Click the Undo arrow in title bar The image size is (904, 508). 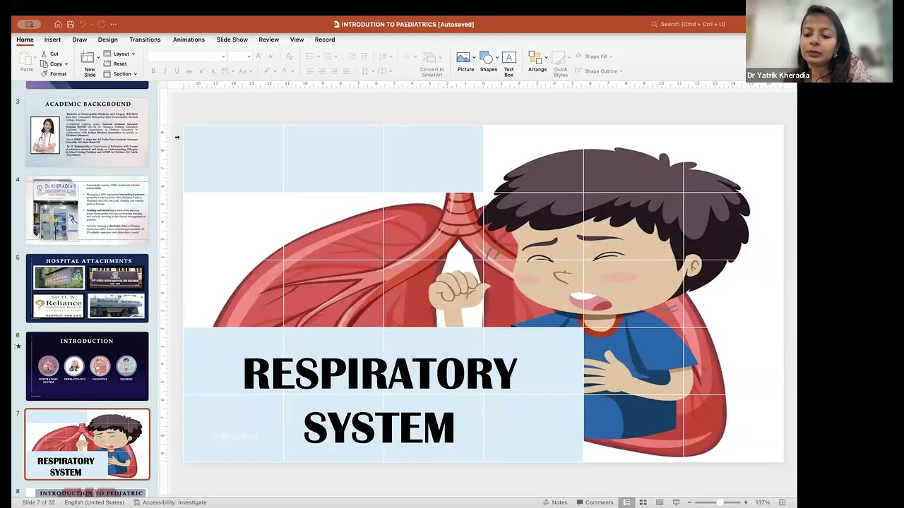[x=83, y=24]
